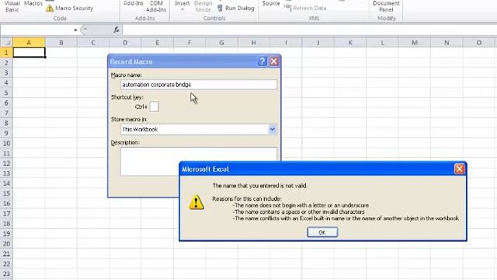This screenshot has height=280, width=497.
Task: Open the Document Panel
Action: coord(386,6)
